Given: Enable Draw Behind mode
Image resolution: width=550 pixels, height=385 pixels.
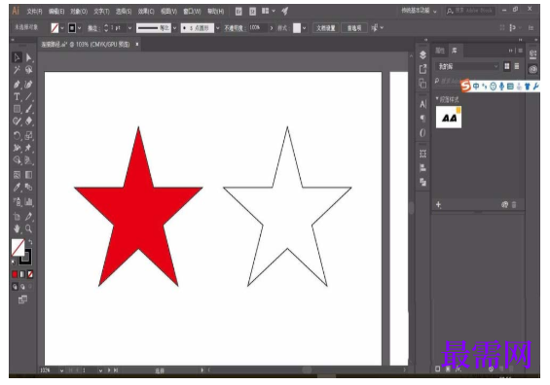Looking at the screenshot, I should tap(22, 287).
